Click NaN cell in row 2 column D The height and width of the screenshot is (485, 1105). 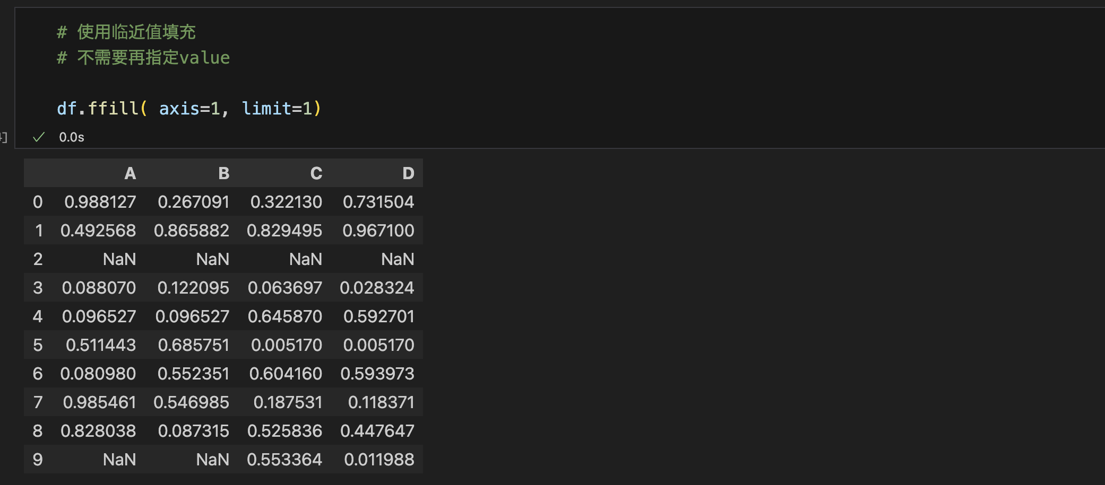(398, 259)
